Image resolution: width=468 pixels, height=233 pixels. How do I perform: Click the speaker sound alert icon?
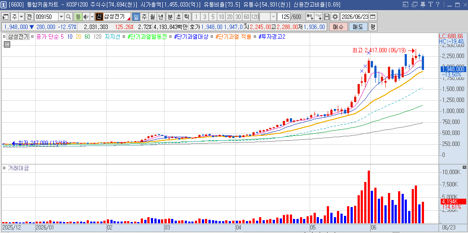point(86,17)
